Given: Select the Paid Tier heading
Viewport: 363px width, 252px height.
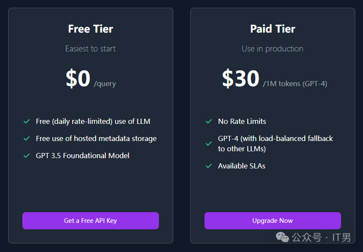Looking at the screenshot, I should [273, 29].
